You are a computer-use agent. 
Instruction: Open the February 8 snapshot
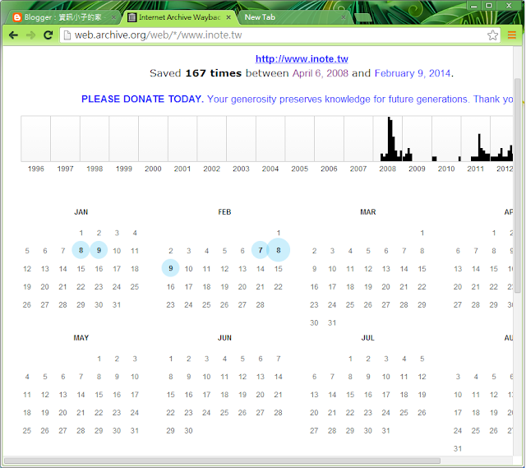tap(279, 250)
